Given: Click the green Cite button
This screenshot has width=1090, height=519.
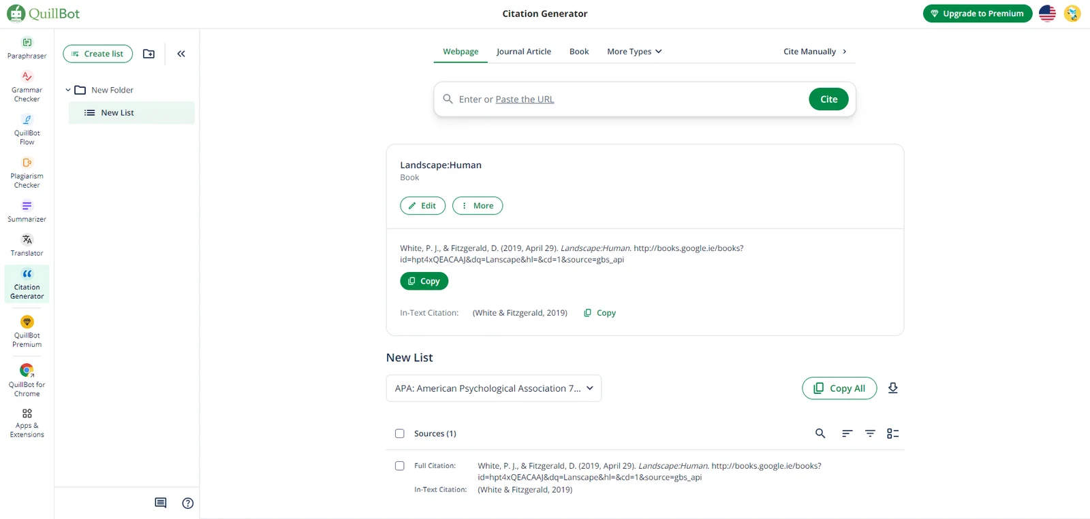Looking at the screenshot, I should 828,99.
